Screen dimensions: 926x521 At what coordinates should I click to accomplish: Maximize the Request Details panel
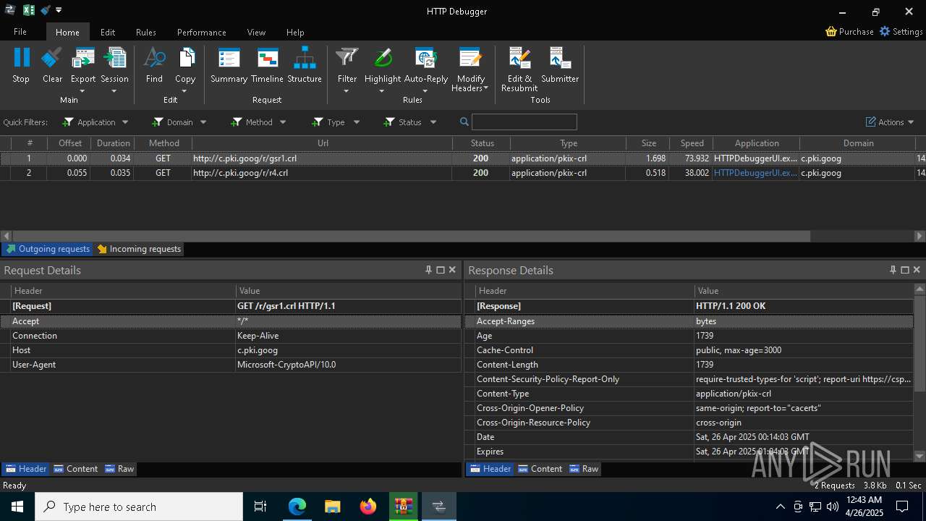440,270
